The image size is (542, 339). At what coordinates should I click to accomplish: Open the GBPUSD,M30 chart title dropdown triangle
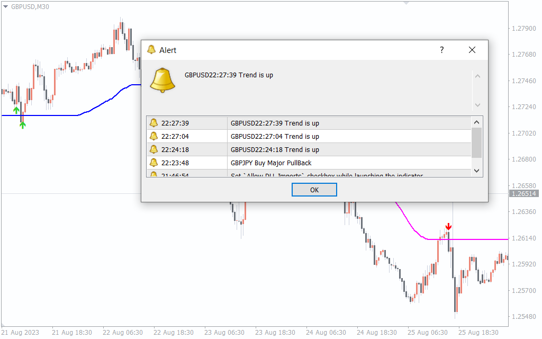click(x=6, y=6)
